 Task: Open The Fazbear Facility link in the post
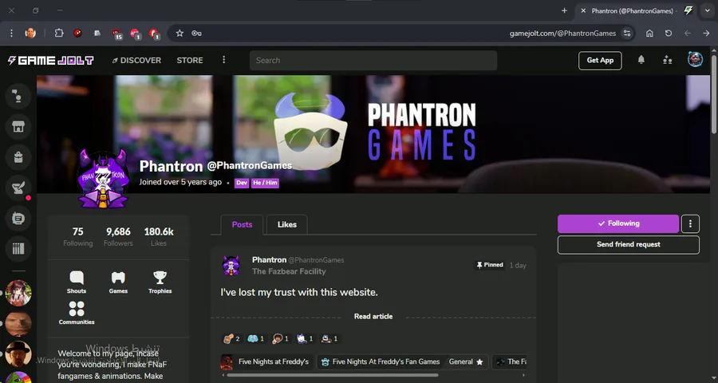[x=289, y=271]
